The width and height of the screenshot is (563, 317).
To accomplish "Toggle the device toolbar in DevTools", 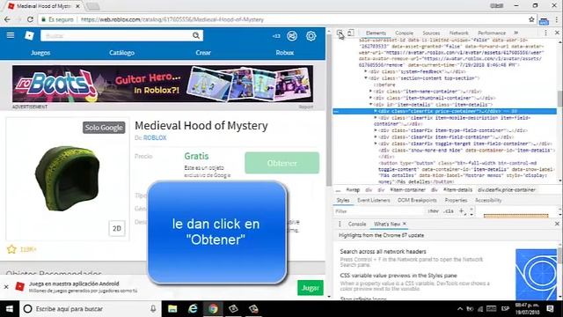I will coord(351,33).
